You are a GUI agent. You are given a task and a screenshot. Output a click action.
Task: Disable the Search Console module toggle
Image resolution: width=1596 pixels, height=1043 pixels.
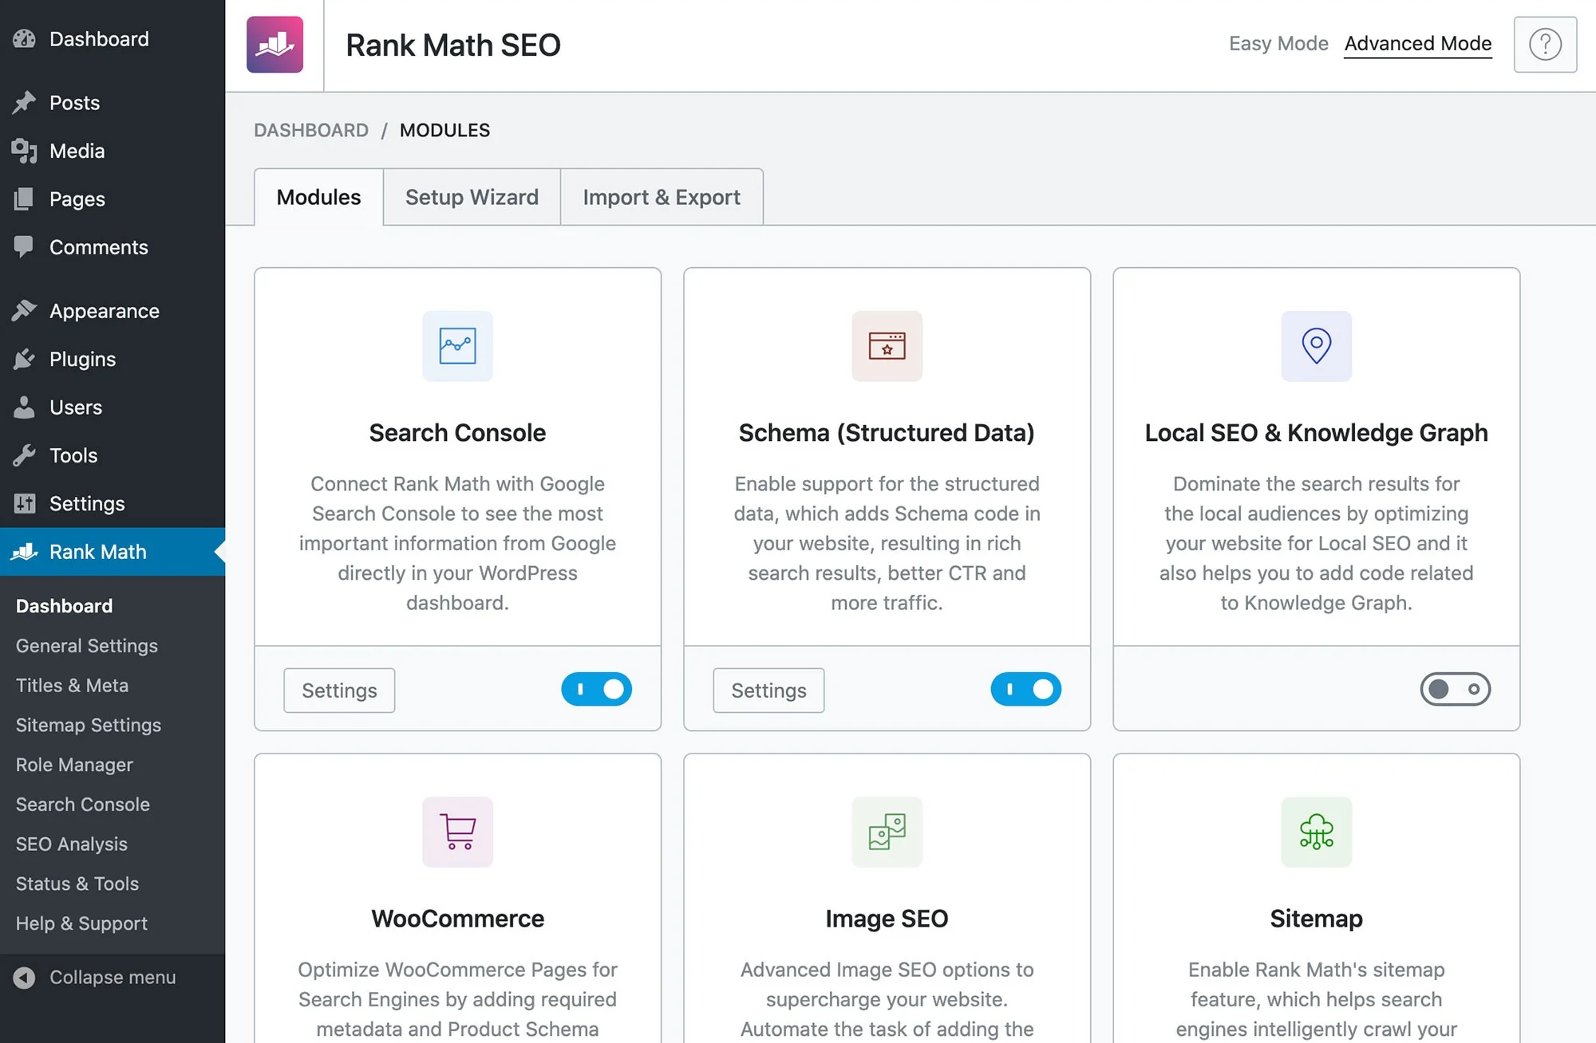pos(596,689)
